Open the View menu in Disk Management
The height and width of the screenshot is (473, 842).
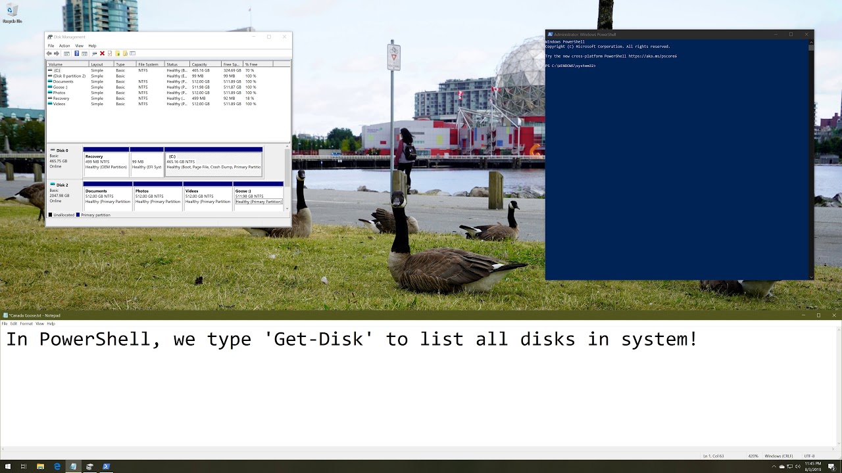(79, 46)
